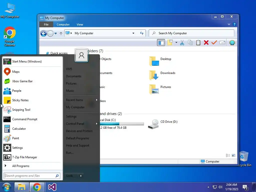
Task: Open the shutdown options arrow beside Lock
Action: pos(81,176)
